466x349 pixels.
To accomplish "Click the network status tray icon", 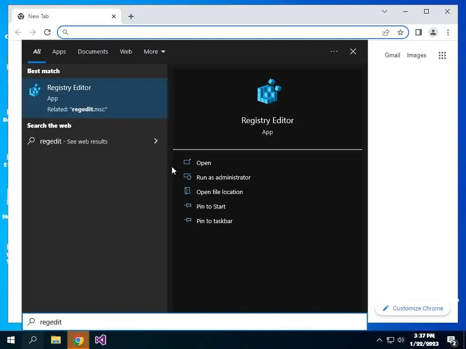I will pyautogui.click(x=390, y=340).
